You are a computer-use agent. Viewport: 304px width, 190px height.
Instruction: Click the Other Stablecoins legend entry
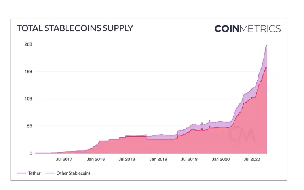click(68, 173)
